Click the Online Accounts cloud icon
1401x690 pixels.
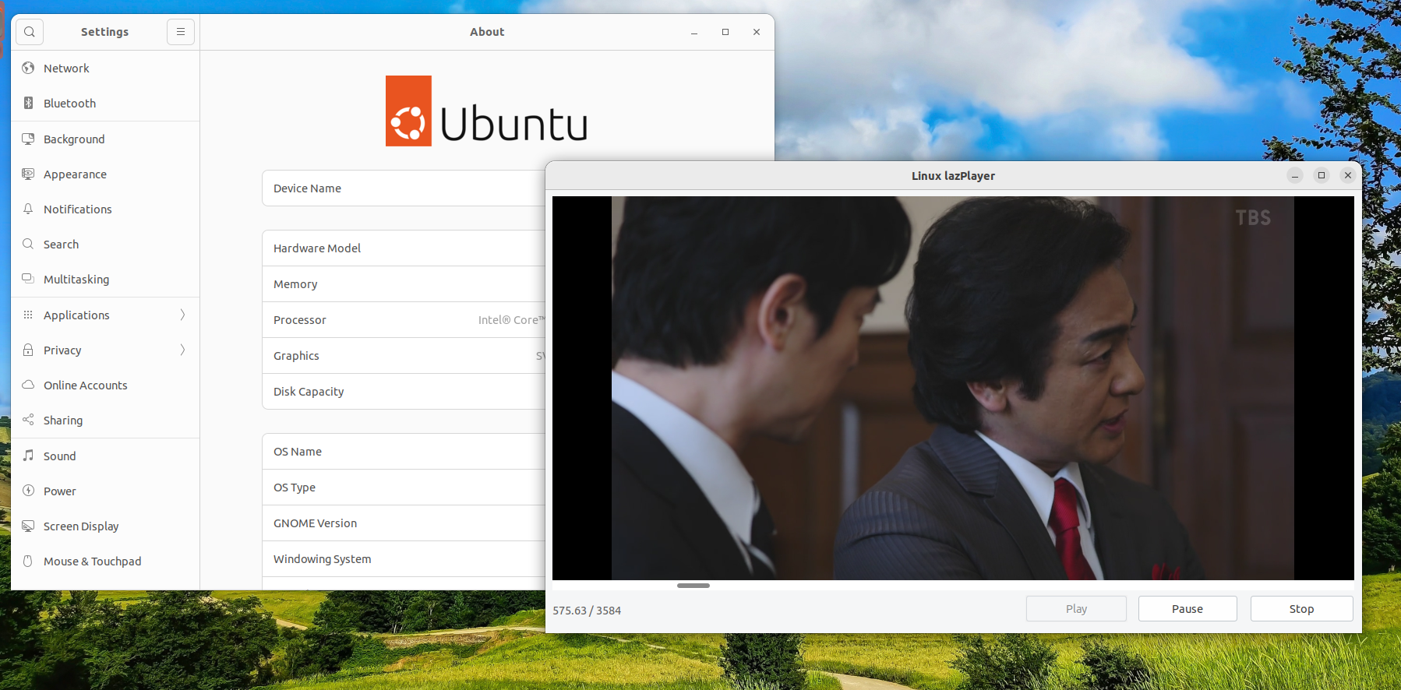click(28, 385)
